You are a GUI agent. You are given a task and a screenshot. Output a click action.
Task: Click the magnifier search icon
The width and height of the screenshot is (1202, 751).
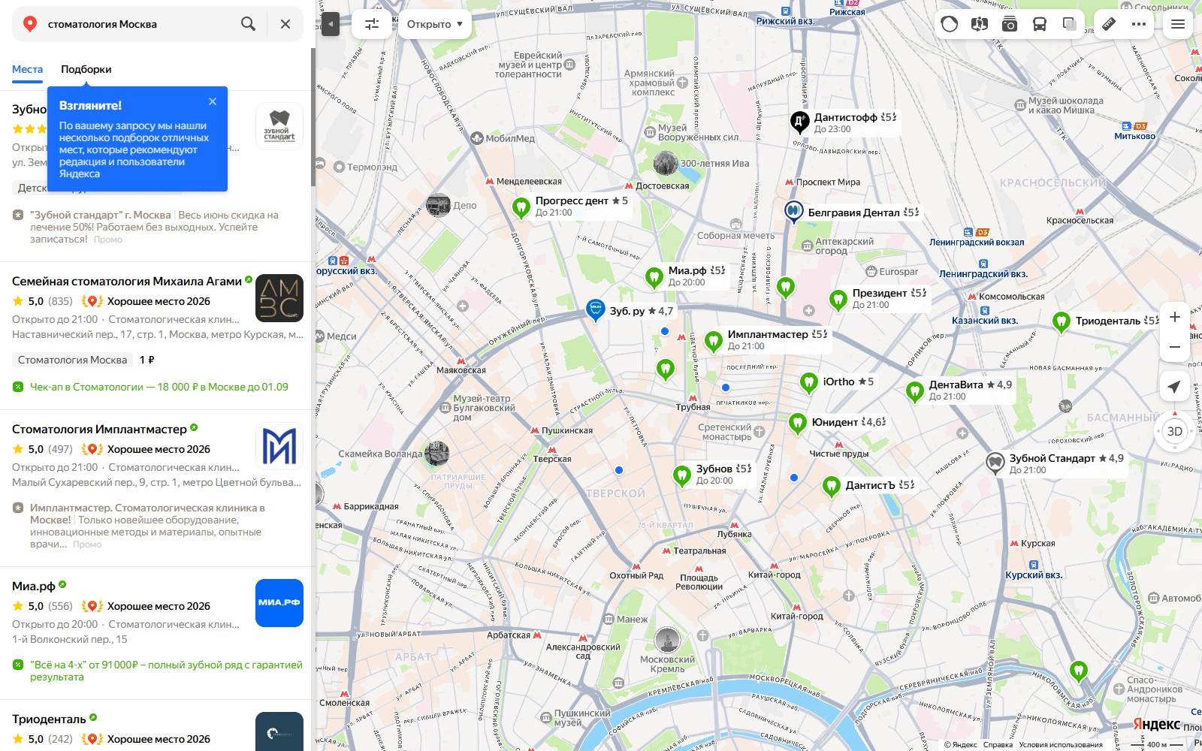(x=248, y=24)
